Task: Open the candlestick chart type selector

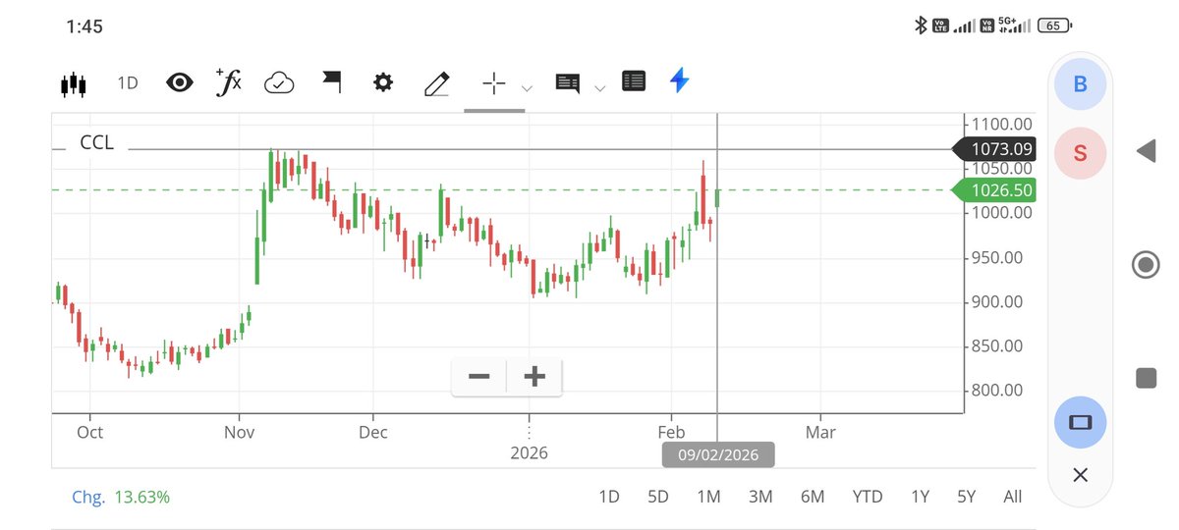Action: click(x=74, y=83)
